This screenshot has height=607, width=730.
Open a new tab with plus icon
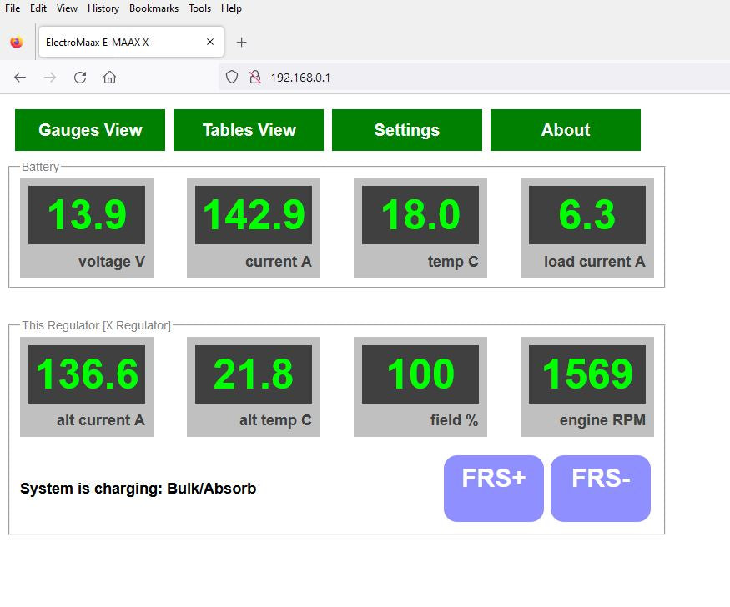click(242, 43)
